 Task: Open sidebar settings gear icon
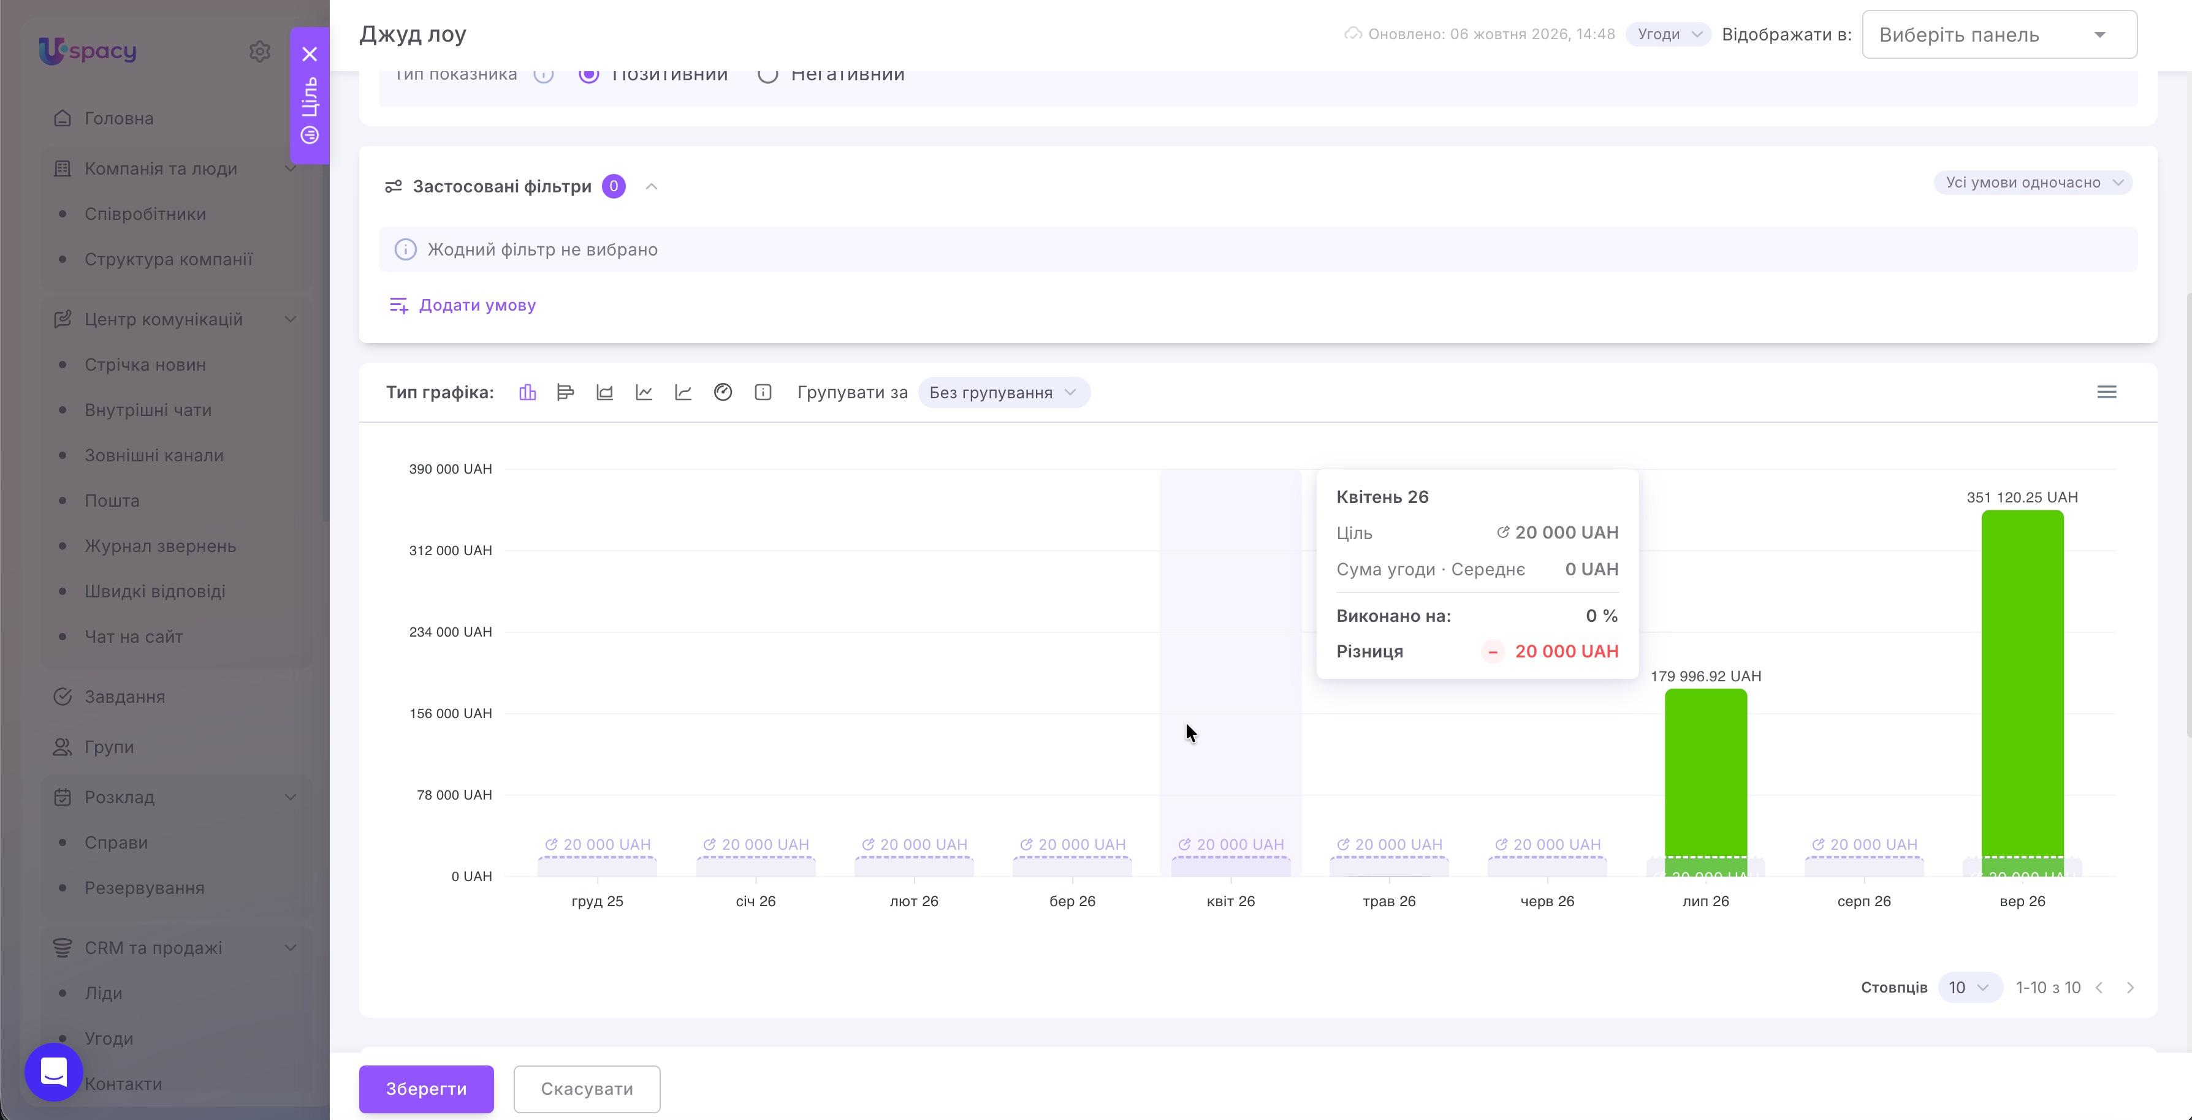pos(259,51)
